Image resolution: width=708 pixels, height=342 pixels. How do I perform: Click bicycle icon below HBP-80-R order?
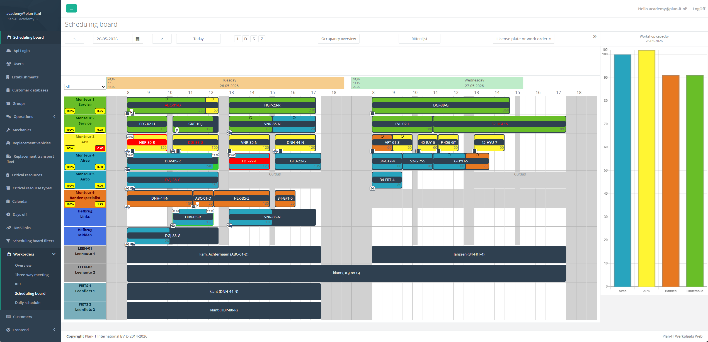(x=127, y=151)
